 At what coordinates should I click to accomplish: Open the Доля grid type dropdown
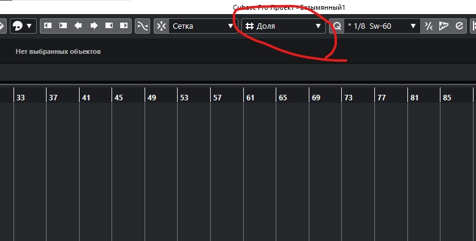(x=284, y=26)
